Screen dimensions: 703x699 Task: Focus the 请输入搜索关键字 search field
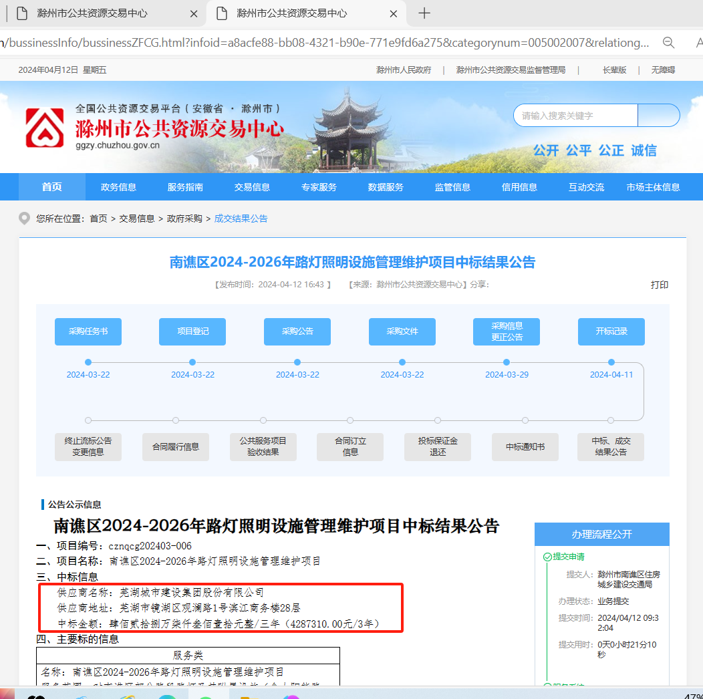pos(575,116)
